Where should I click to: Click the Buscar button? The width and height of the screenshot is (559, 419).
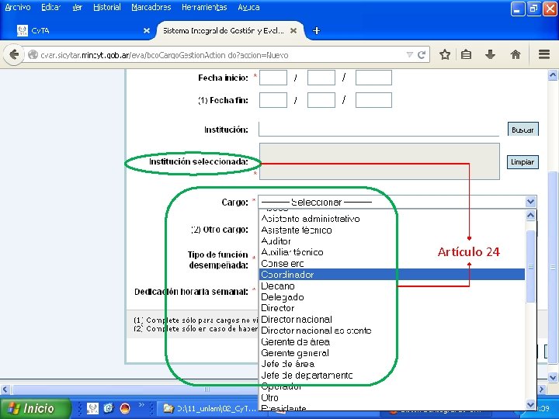(x=523, y=130)
